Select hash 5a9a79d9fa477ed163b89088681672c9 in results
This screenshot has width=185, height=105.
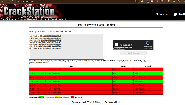coord(45,70)
